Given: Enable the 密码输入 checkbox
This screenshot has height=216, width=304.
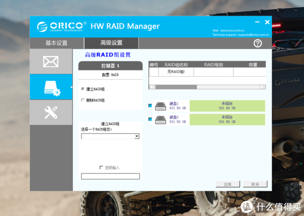Looking at the screenshot, I should tap(101, 167).
